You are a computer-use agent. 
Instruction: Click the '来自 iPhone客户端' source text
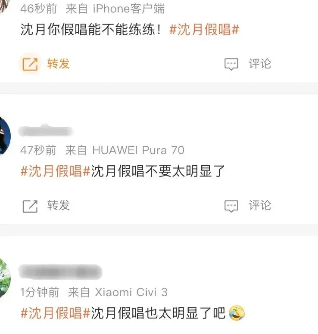[x=115, y=9]
